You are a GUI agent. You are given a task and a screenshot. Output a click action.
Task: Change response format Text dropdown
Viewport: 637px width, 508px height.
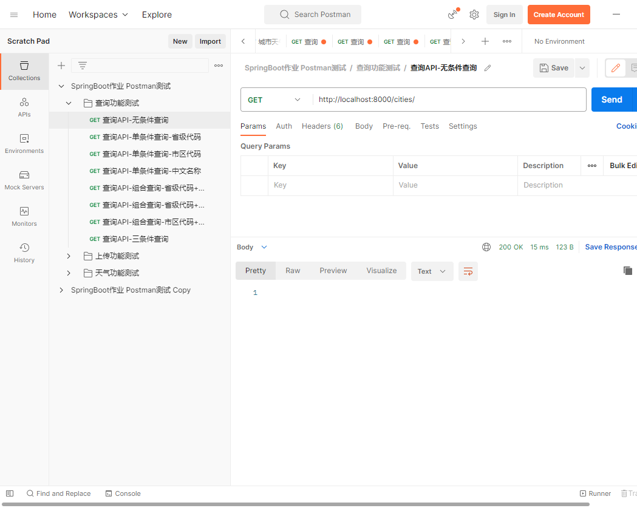tap(432, 271)
